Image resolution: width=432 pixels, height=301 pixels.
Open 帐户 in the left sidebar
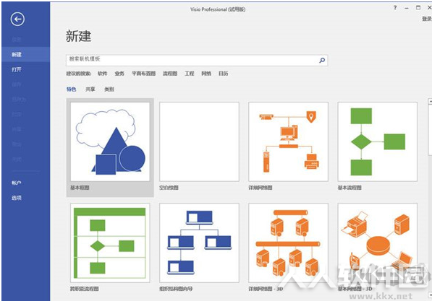(x=17, y=183)
